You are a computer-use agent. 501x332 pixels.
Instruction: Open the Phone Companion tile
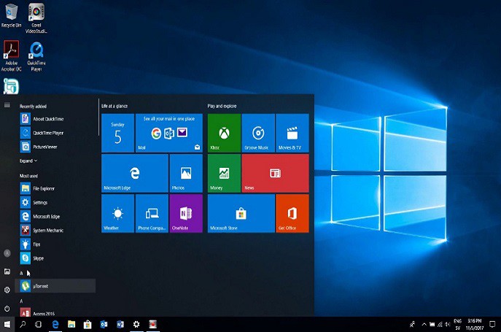tap(152, 213)
